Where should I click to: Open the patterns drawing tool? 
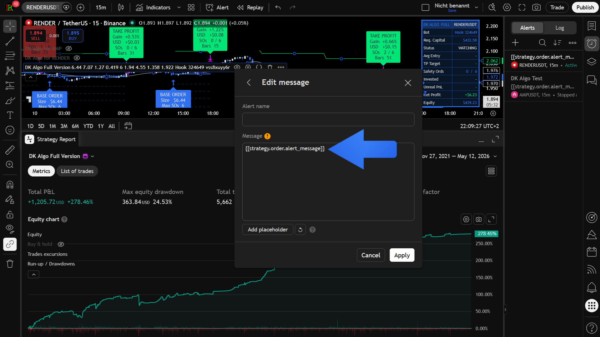[10, 71]
